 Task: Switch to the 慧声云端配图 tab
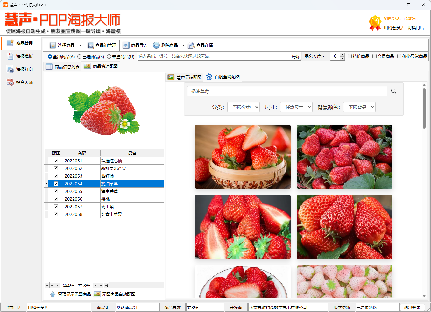click(185, 76)
